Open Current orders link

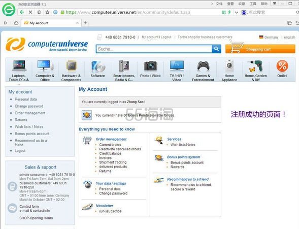110,145
